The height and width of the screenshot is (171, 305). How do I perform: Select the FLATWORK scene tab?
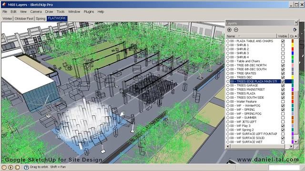point(57,18)
